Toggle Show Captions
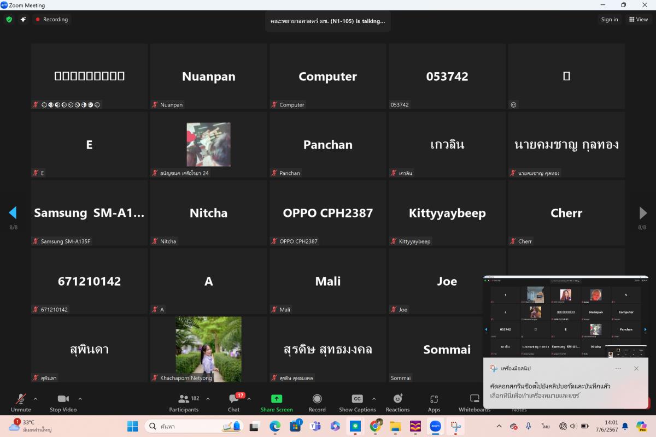The width and height of the screenshot is (656, 437). point(357,403)
